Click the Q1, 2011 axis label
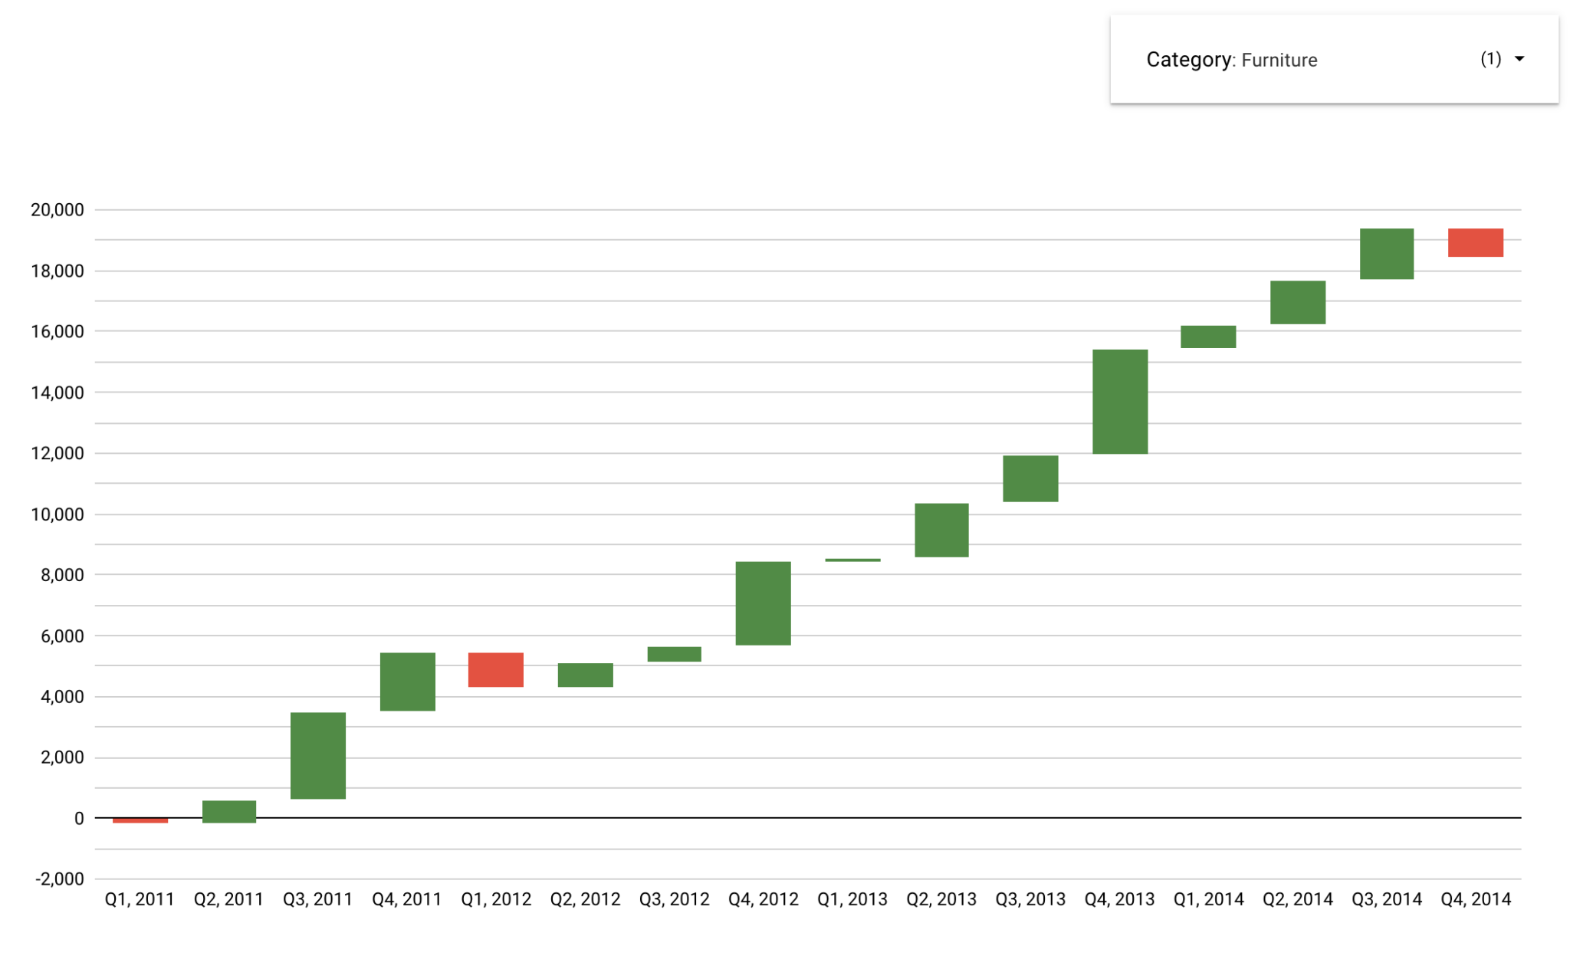Viewport: 1570px width, 956px height. [x=138, y=899]
